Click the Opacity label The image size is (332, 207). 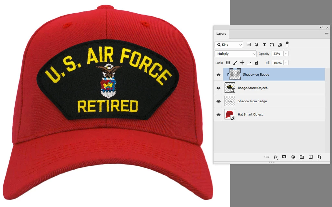(x=264, y=54)
